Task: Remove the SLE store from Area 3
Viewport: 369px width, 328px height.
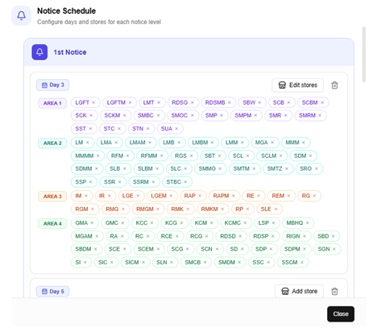Action: tap(276, 209)
